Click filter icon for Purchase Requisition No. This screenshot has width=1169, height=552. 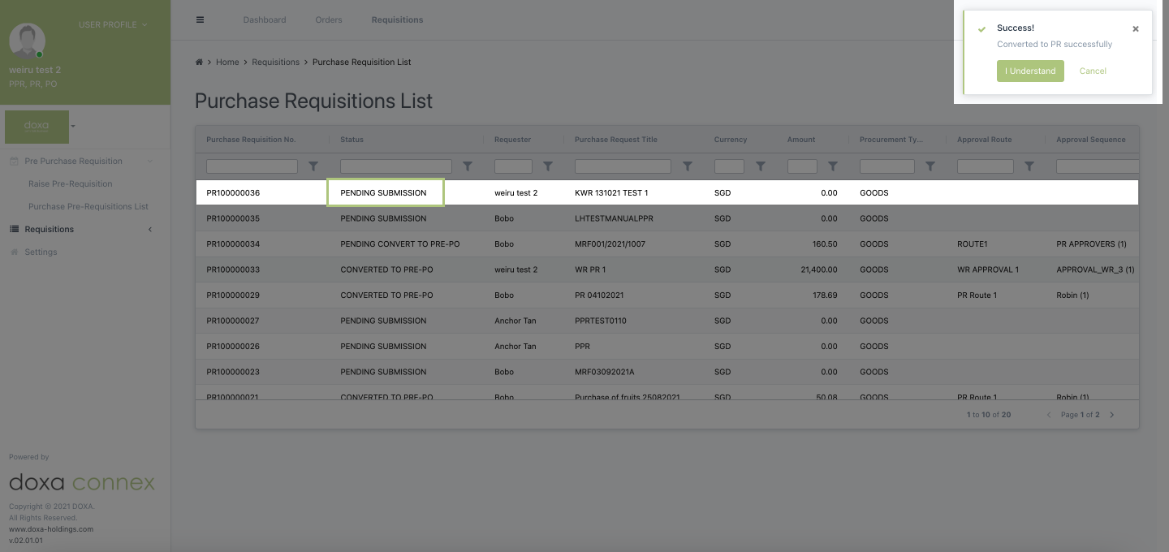click(313, 166)
